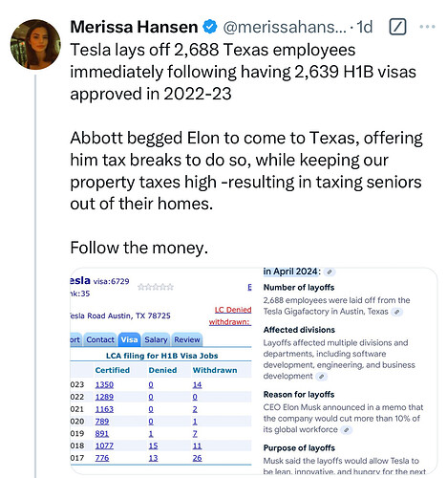
Task: Open 1350 certified filings link
Action: pyautogui.click(x=104, y=384)
